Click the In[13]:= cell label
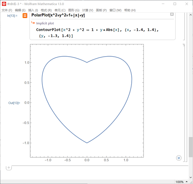The height and width of the screenshot is (184, 193). [12, 16]
